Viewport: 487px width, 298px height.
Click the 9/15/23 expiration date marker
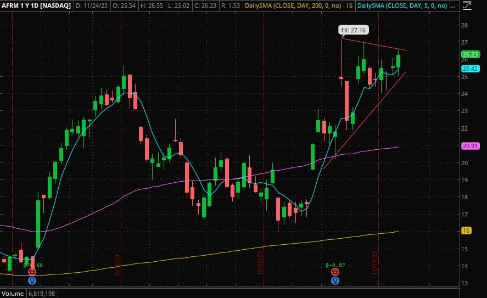[117, 265]
